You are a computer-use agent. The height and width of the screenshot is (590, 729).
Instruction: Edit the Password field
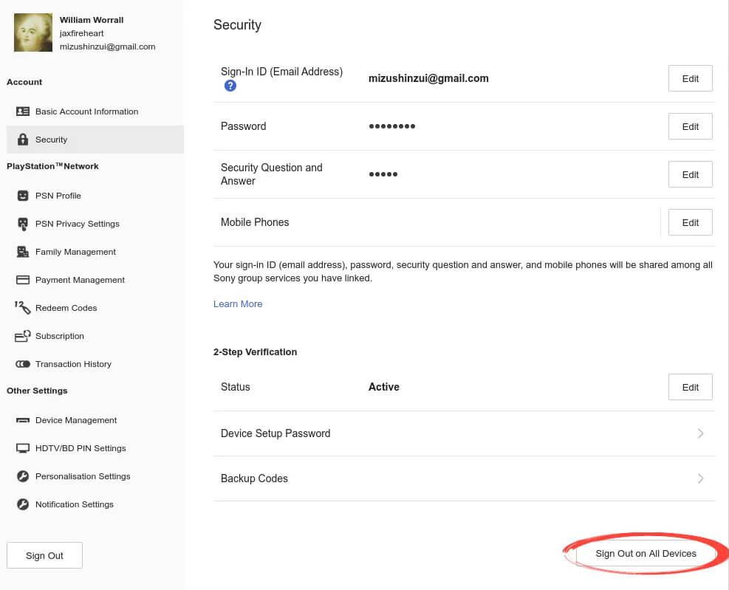pyautogui.click(x=690, y=126)
